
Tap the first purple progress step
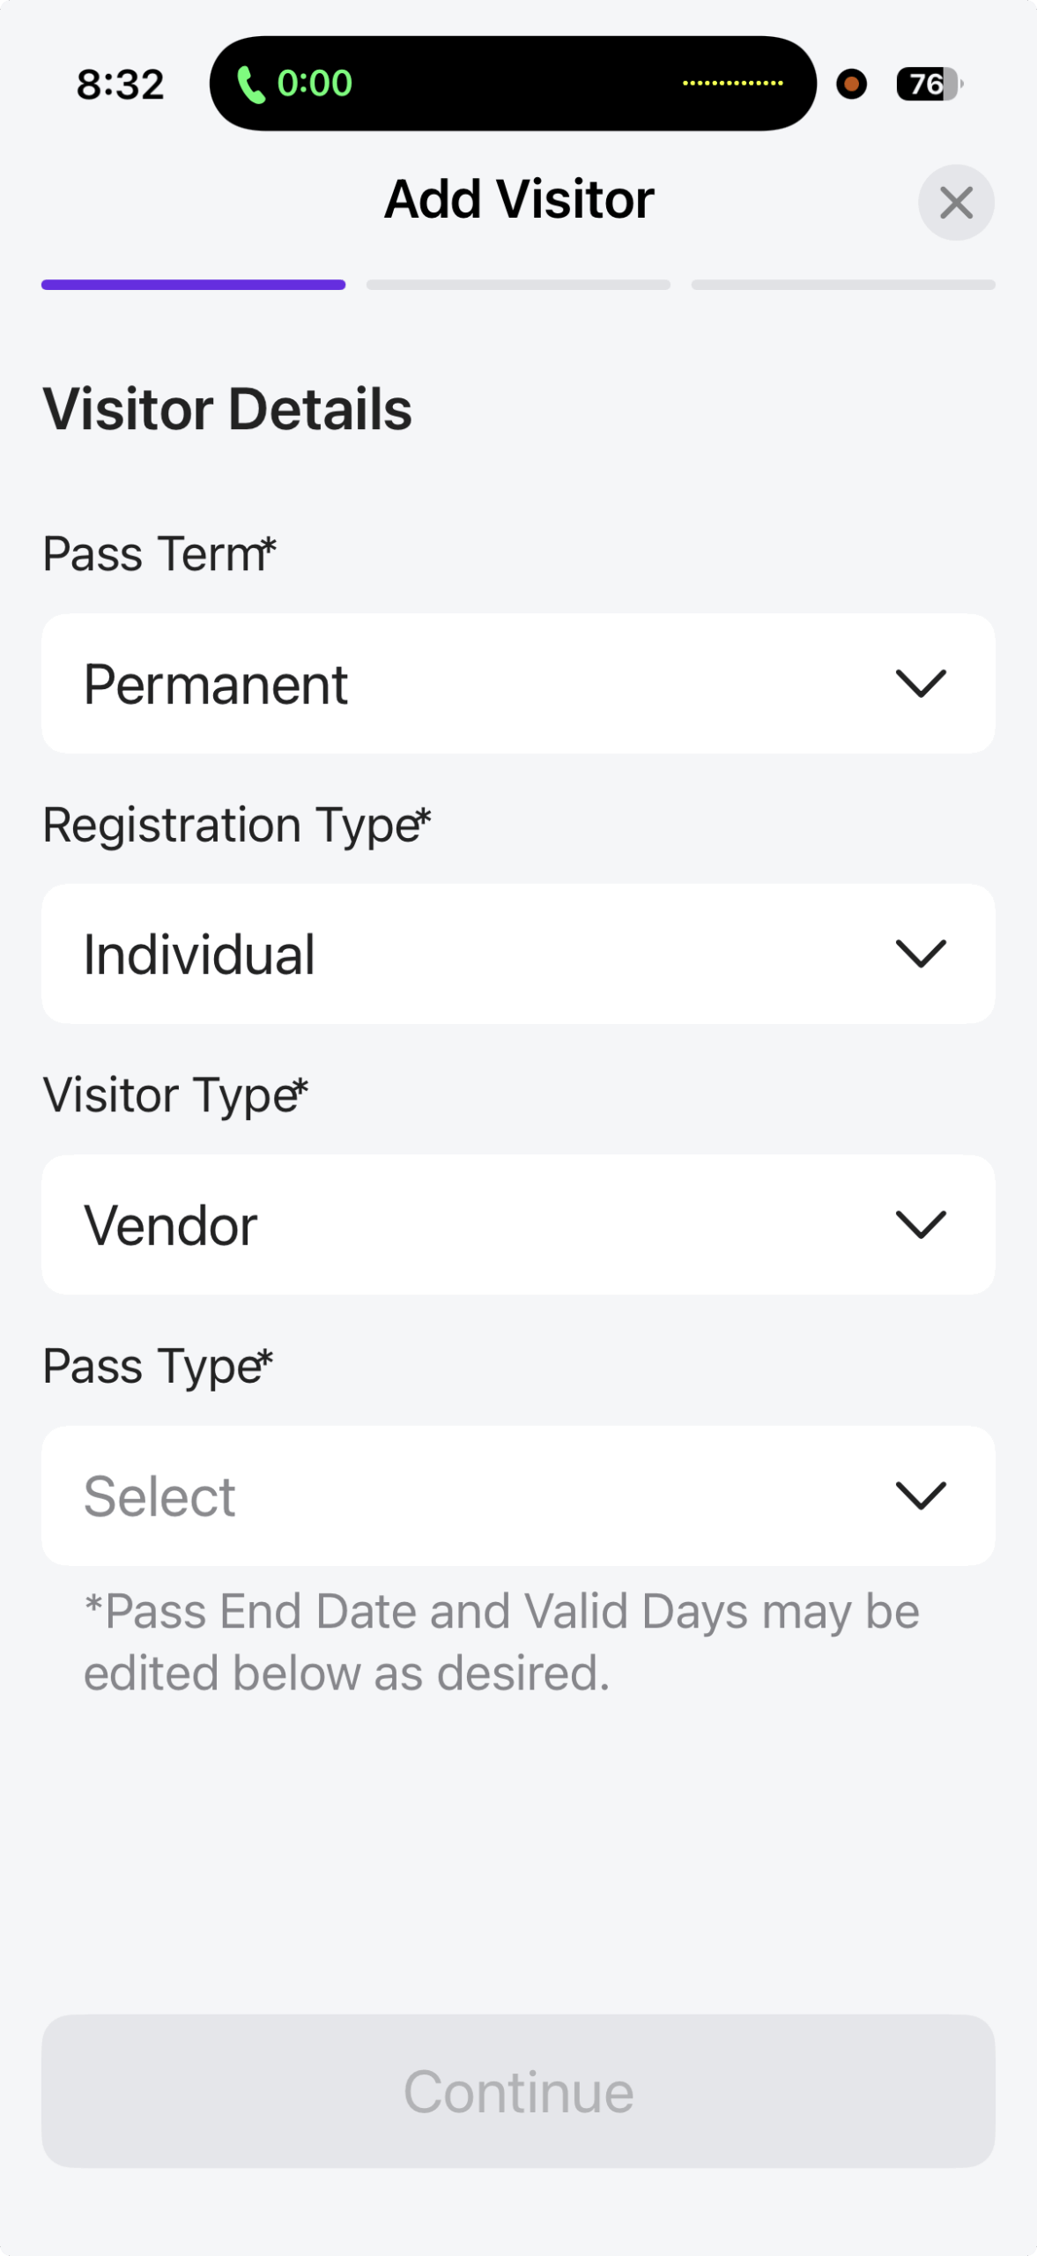point(193,285)
